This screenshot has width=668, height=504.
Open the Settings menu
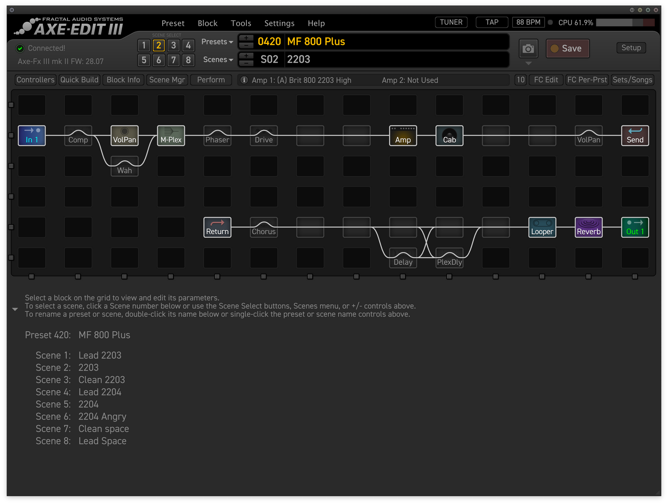click(x=279, y=23)
